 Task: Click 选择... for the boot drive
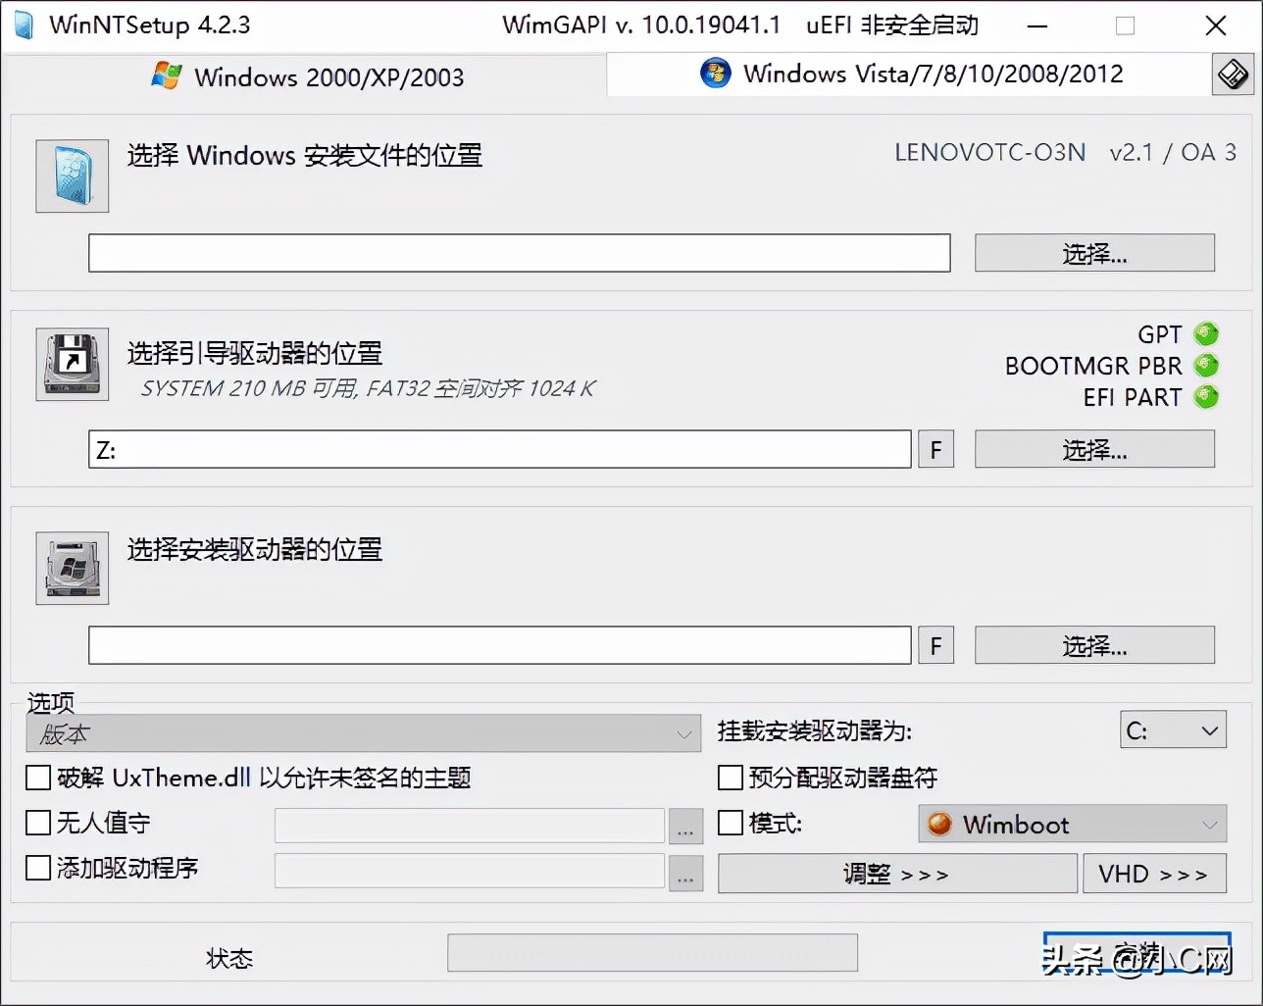tap(1094, 449)
